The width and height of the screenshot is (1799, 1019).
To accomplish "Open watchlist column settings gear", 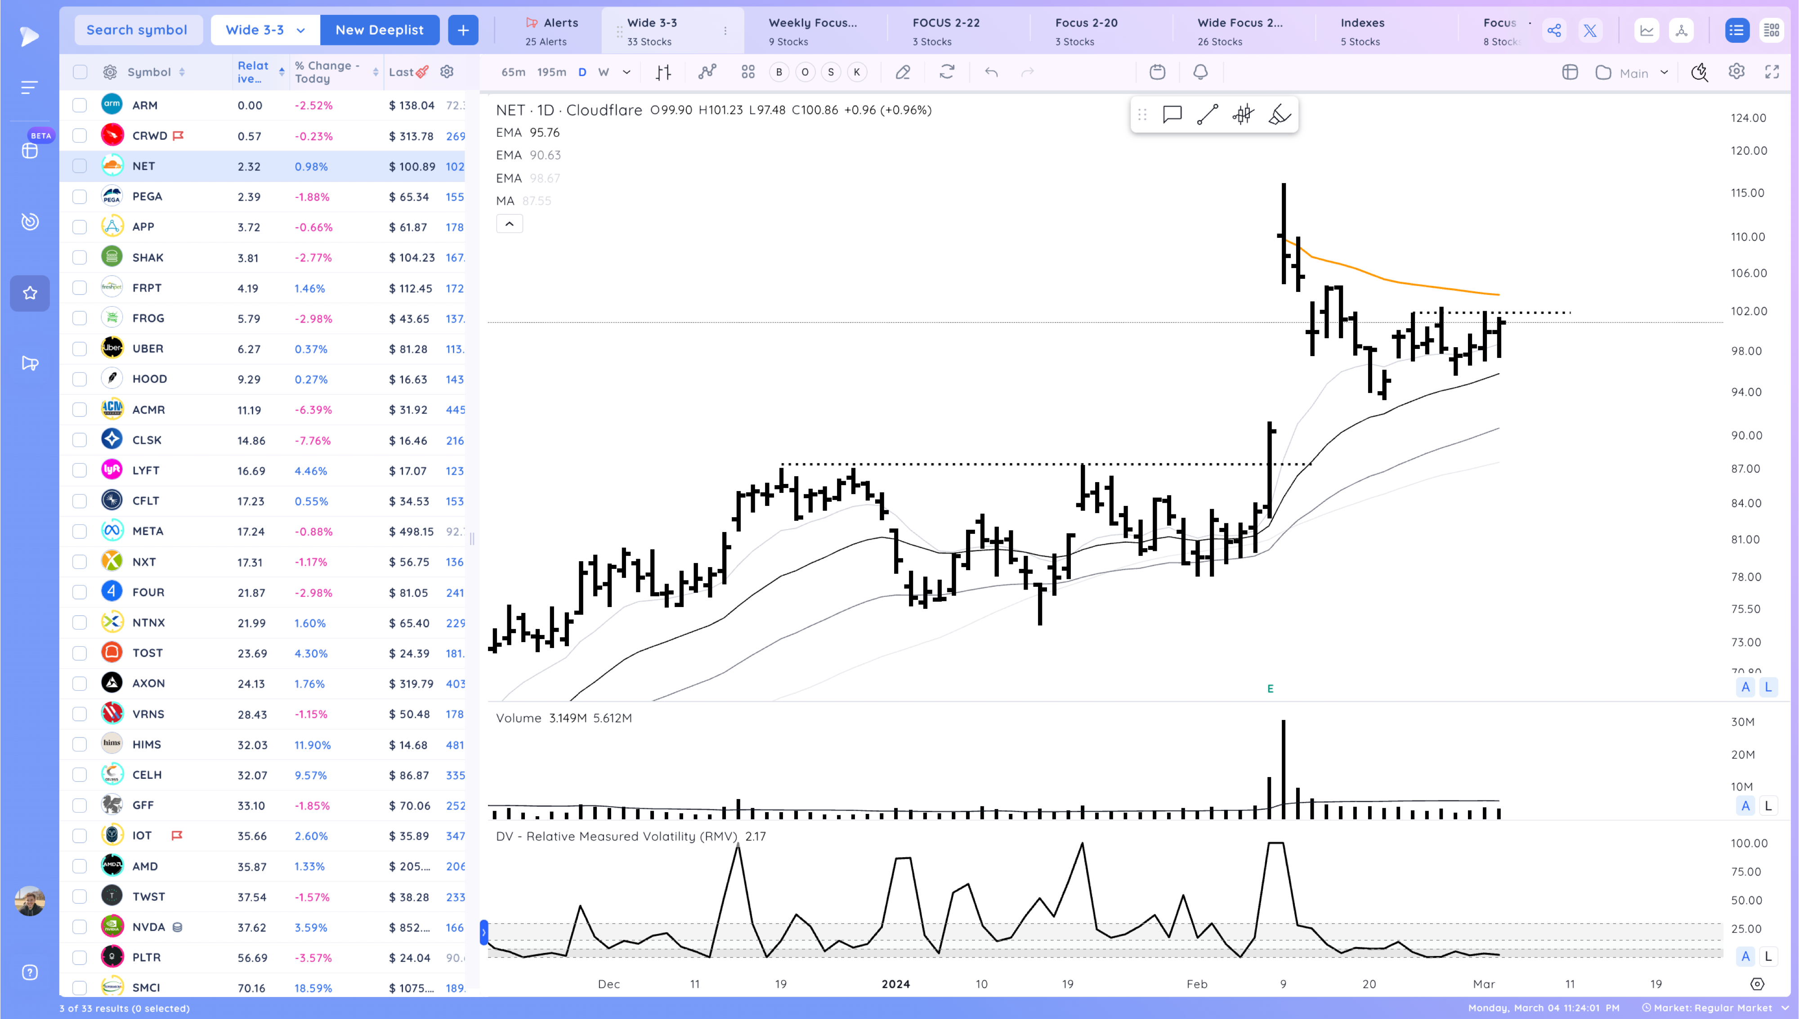I will (x=110, y=72).
